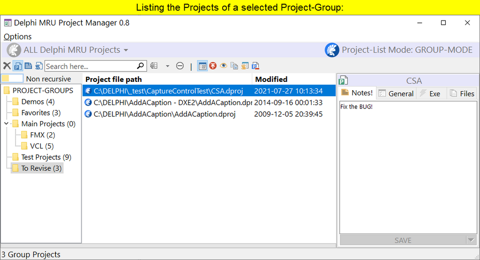Click the magnifier icon in search box
The width and height of the screenshot is (480, 260).
point(141,66)
